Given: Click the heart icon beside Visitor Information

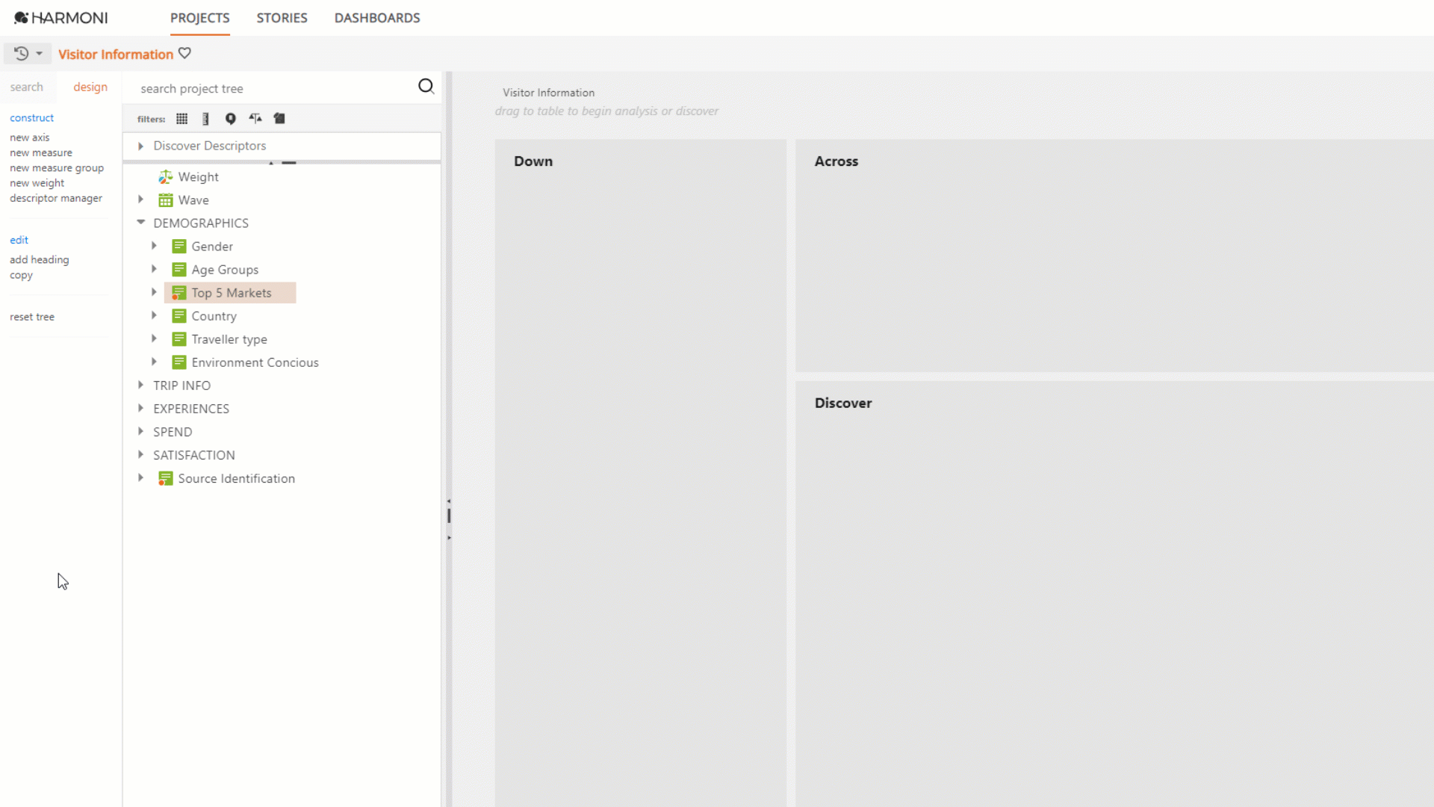Looking at the screenshot, I should tap(184, 52).
